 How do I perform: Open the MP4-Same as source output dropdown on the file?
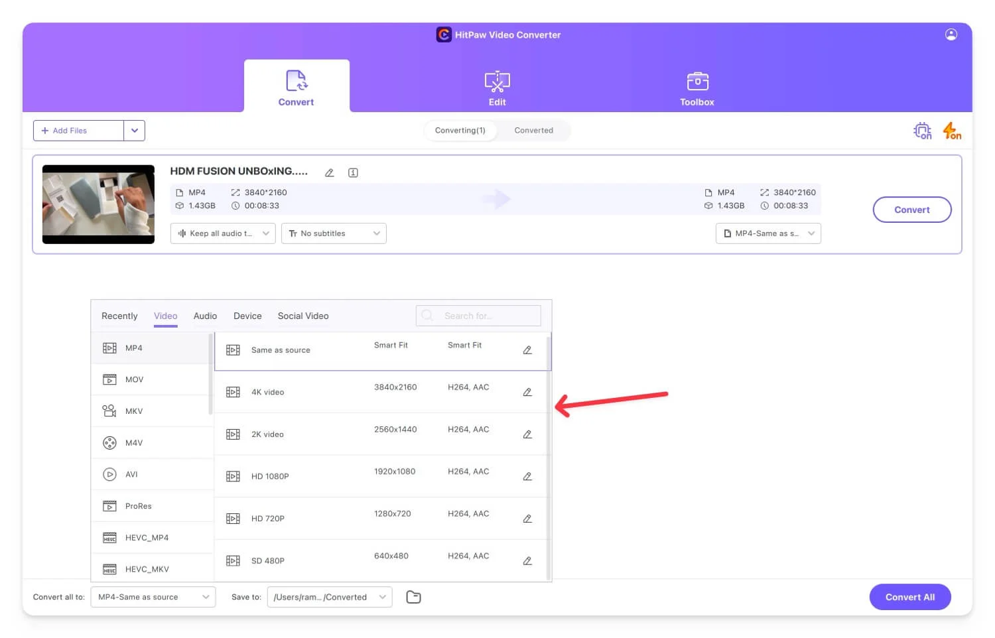pos(768,233)
